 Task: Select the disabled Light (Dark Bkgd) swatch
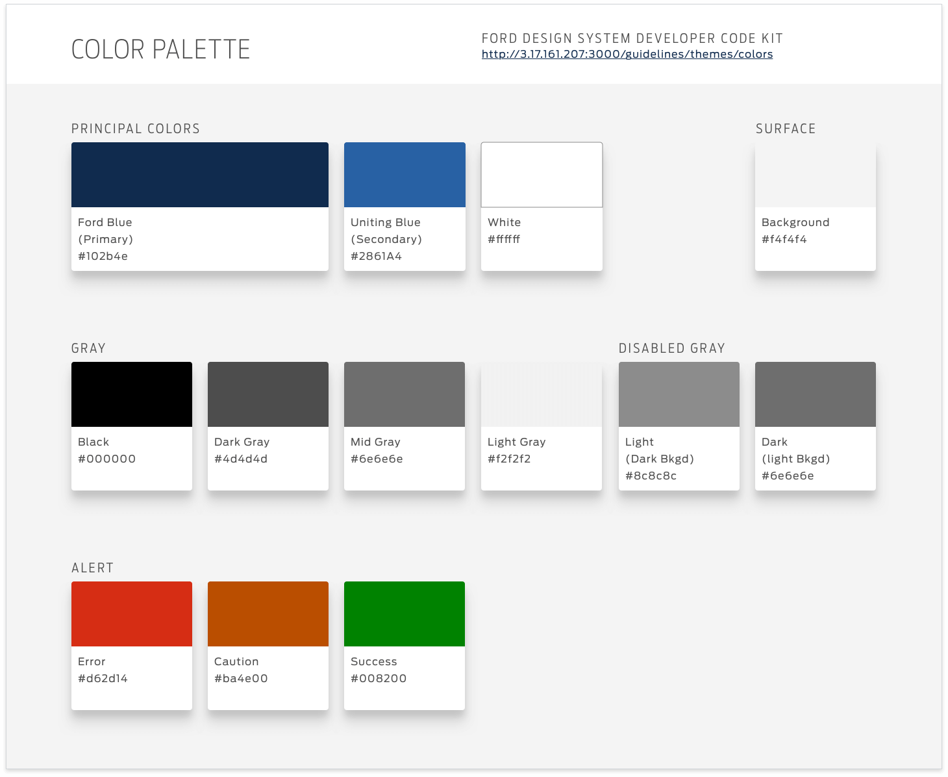coord(679,394)
